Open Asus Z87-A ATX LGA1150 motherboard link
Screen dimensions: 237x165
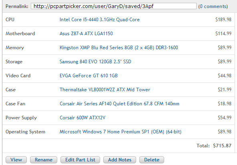coord(86,33)
